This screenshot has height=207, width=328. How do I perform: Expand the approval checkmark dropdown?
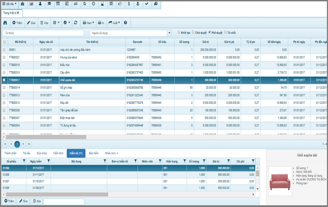67,23
